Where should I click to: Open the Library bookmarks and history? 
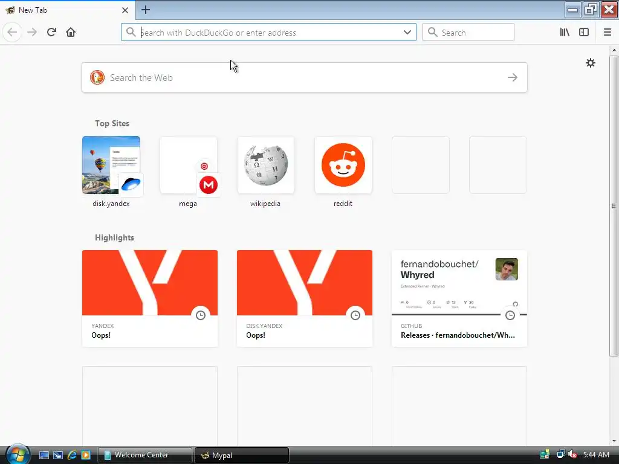coord(565,33)
